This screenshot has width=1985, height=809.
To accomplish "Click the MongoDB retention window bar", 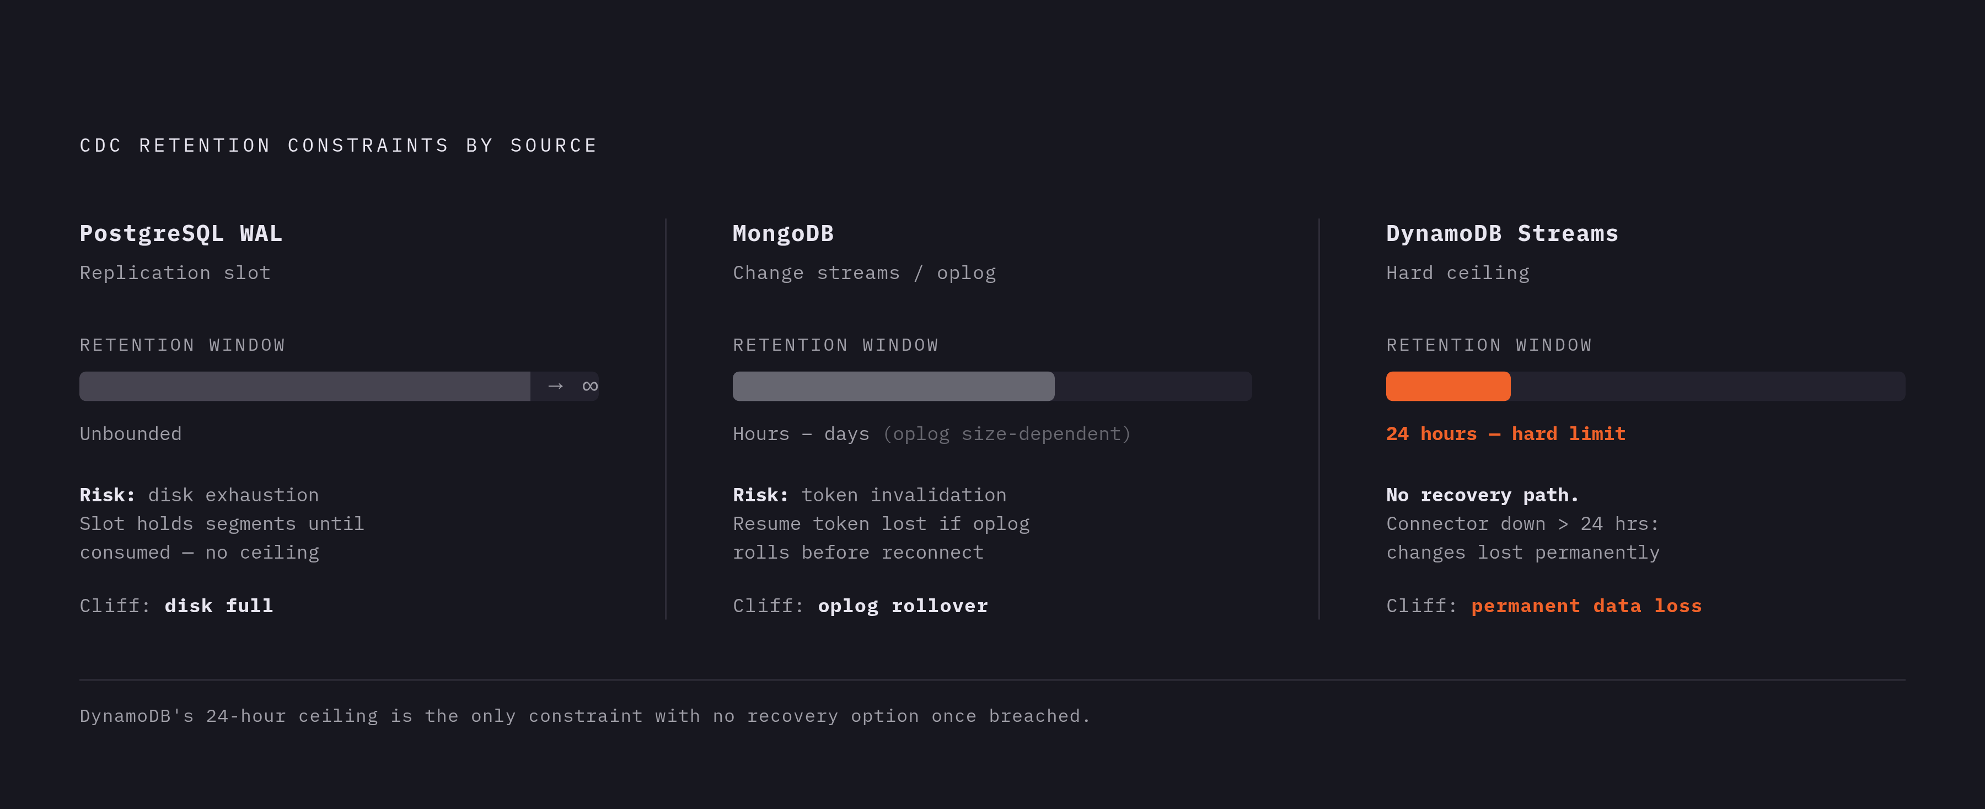I will 993,386.
